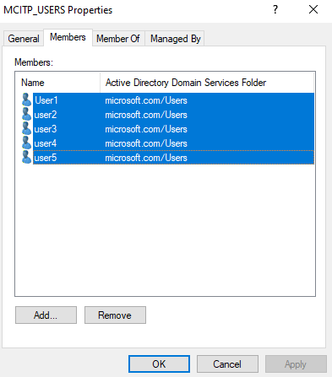Open the Member Of tab
The height and width of the screenshot is (377, 332).
point(118,39)
